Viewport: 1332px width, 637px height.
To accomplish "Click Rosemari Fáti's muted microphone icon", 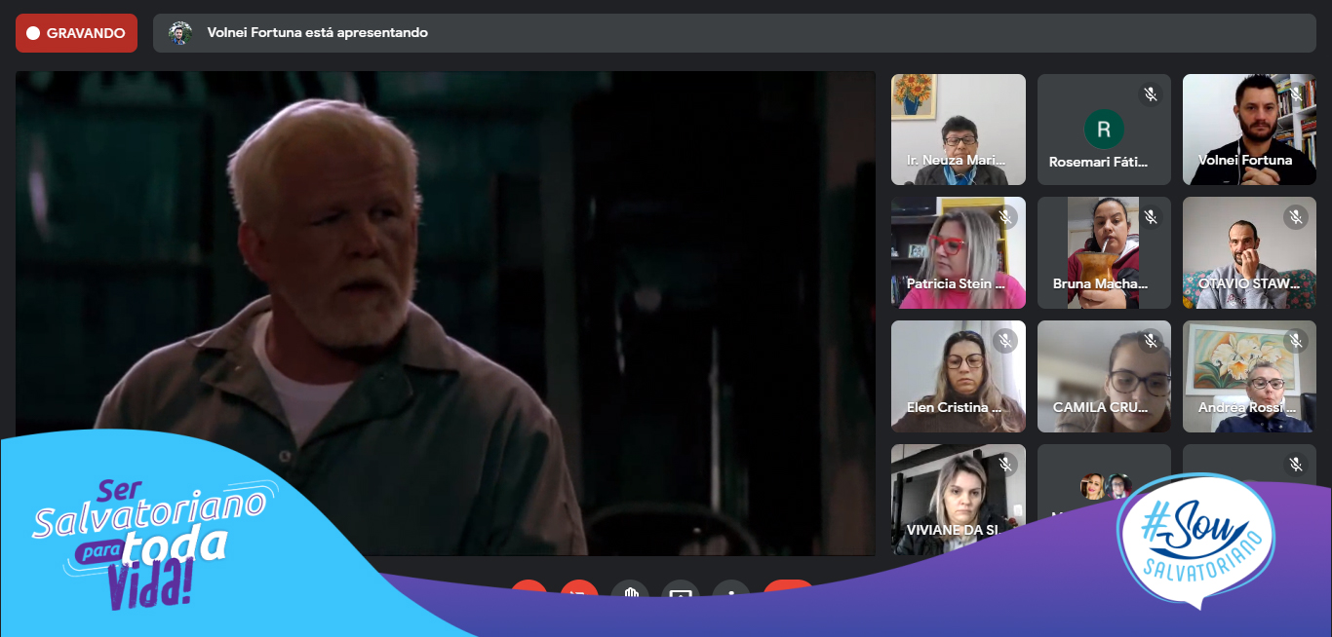I will point(1151,94).
